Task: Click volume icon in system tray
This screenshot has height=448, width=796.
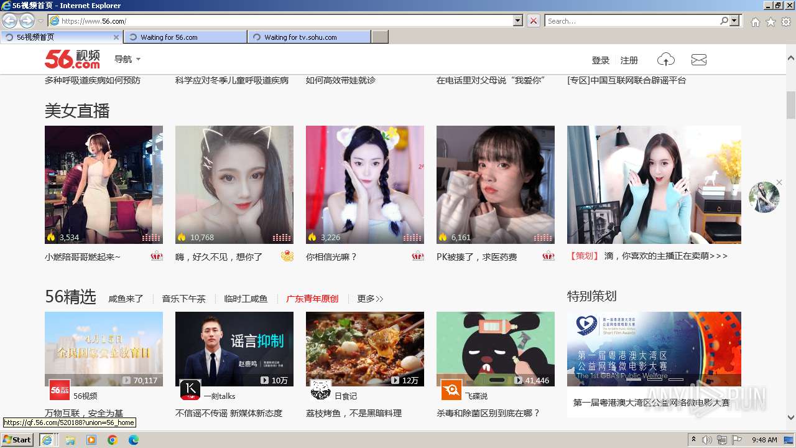Action: (706, 440)
